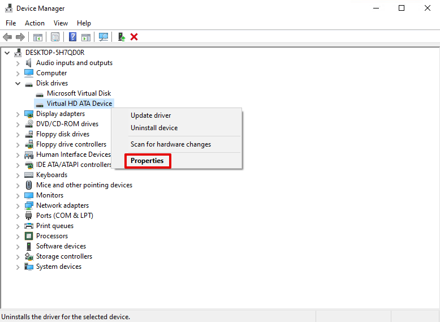Click the Back arrow in toolbar
The image size is (440, 322).
point(7,37)
